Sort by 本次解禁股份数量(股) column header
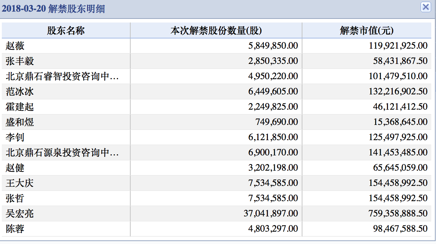436x244 pixels. click(216, 30)
